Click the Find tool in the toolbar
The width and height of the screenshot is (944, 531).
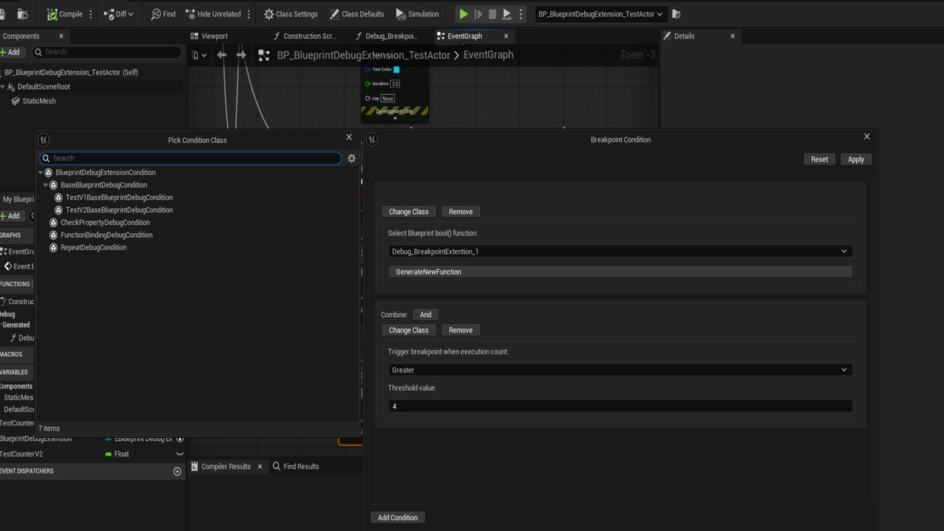(x=163, y=14)
